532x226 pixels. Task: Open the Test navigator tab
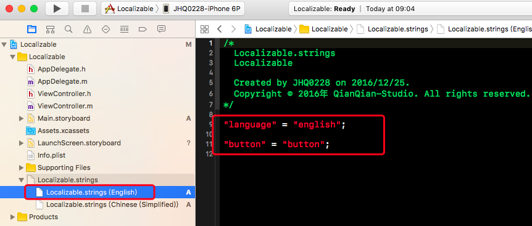106,30
